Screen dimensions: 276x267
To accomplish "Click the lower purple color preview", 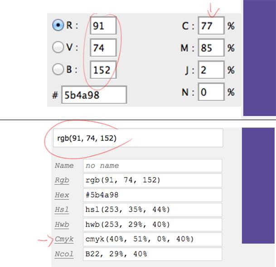I will tap(258, 186).
